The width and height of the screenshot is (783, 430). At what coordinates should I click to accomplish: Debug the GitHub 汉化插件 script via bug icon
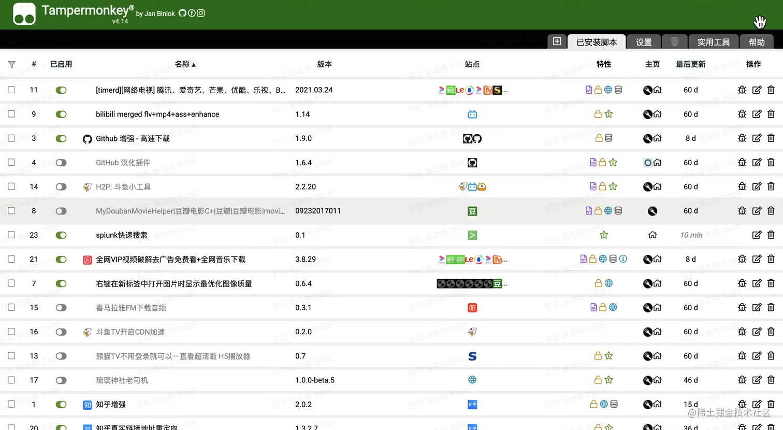point(742,162)
